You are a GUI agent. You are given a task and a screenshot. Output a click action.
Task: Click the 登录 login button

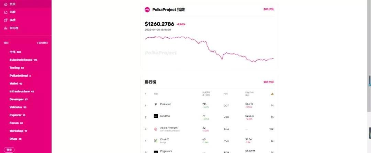click(9, 150)
